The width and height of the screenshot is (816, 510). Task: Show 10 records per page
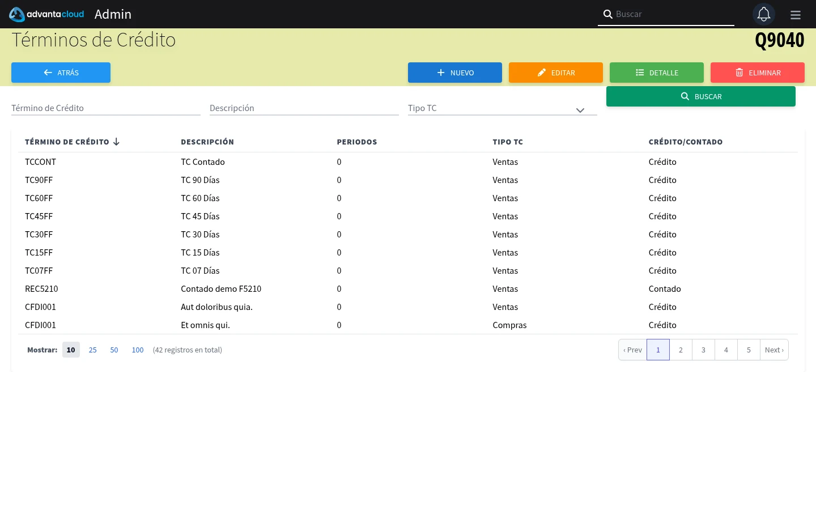point(71,350)
